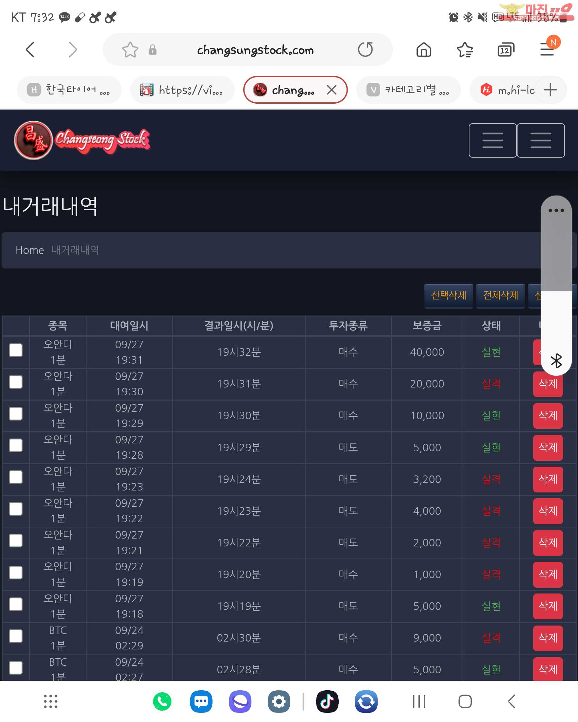The image size is (578, 722).
Task: Open TikTok from the dock
Action: [327, 701]
